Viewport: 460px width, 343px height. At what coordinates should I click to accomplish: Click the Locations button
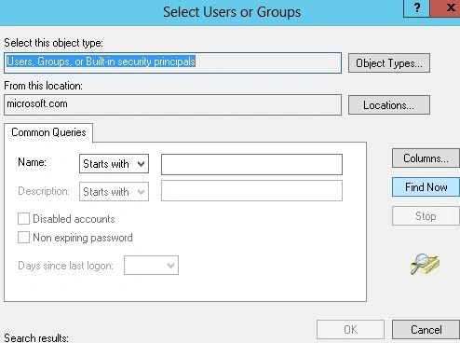coord(389,105)
